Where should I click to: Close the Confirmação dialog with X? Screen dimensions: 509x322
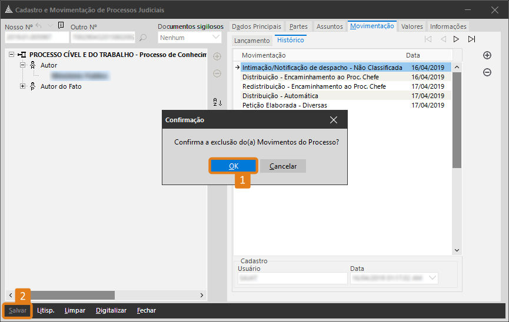coord(334,120)
